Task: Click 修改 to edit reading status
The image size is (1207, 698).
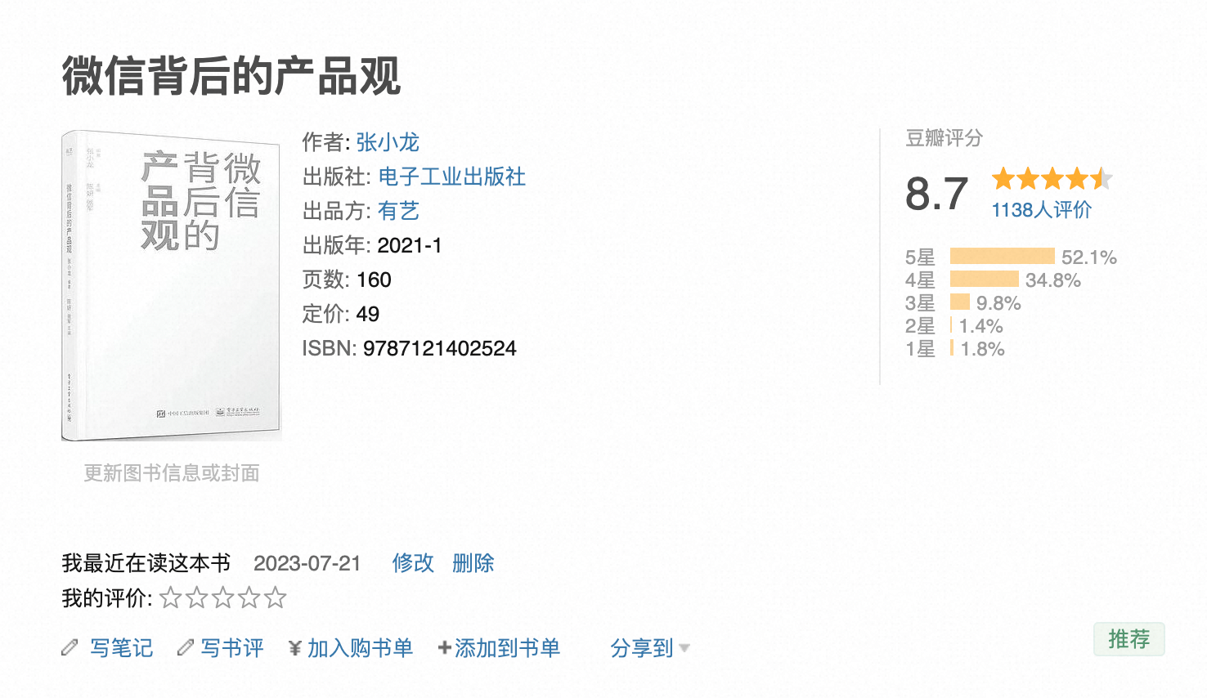Action: click(413, 563)
